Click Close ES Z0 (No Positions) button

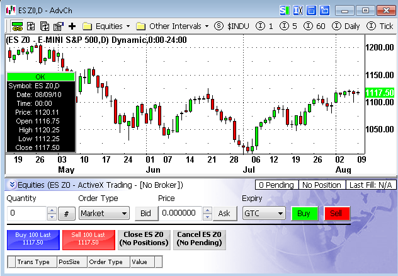pyautogui.click(x=144, y=239)
